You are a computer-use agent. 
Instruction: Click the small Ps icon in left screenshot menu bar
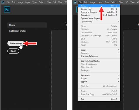point(3,2)
